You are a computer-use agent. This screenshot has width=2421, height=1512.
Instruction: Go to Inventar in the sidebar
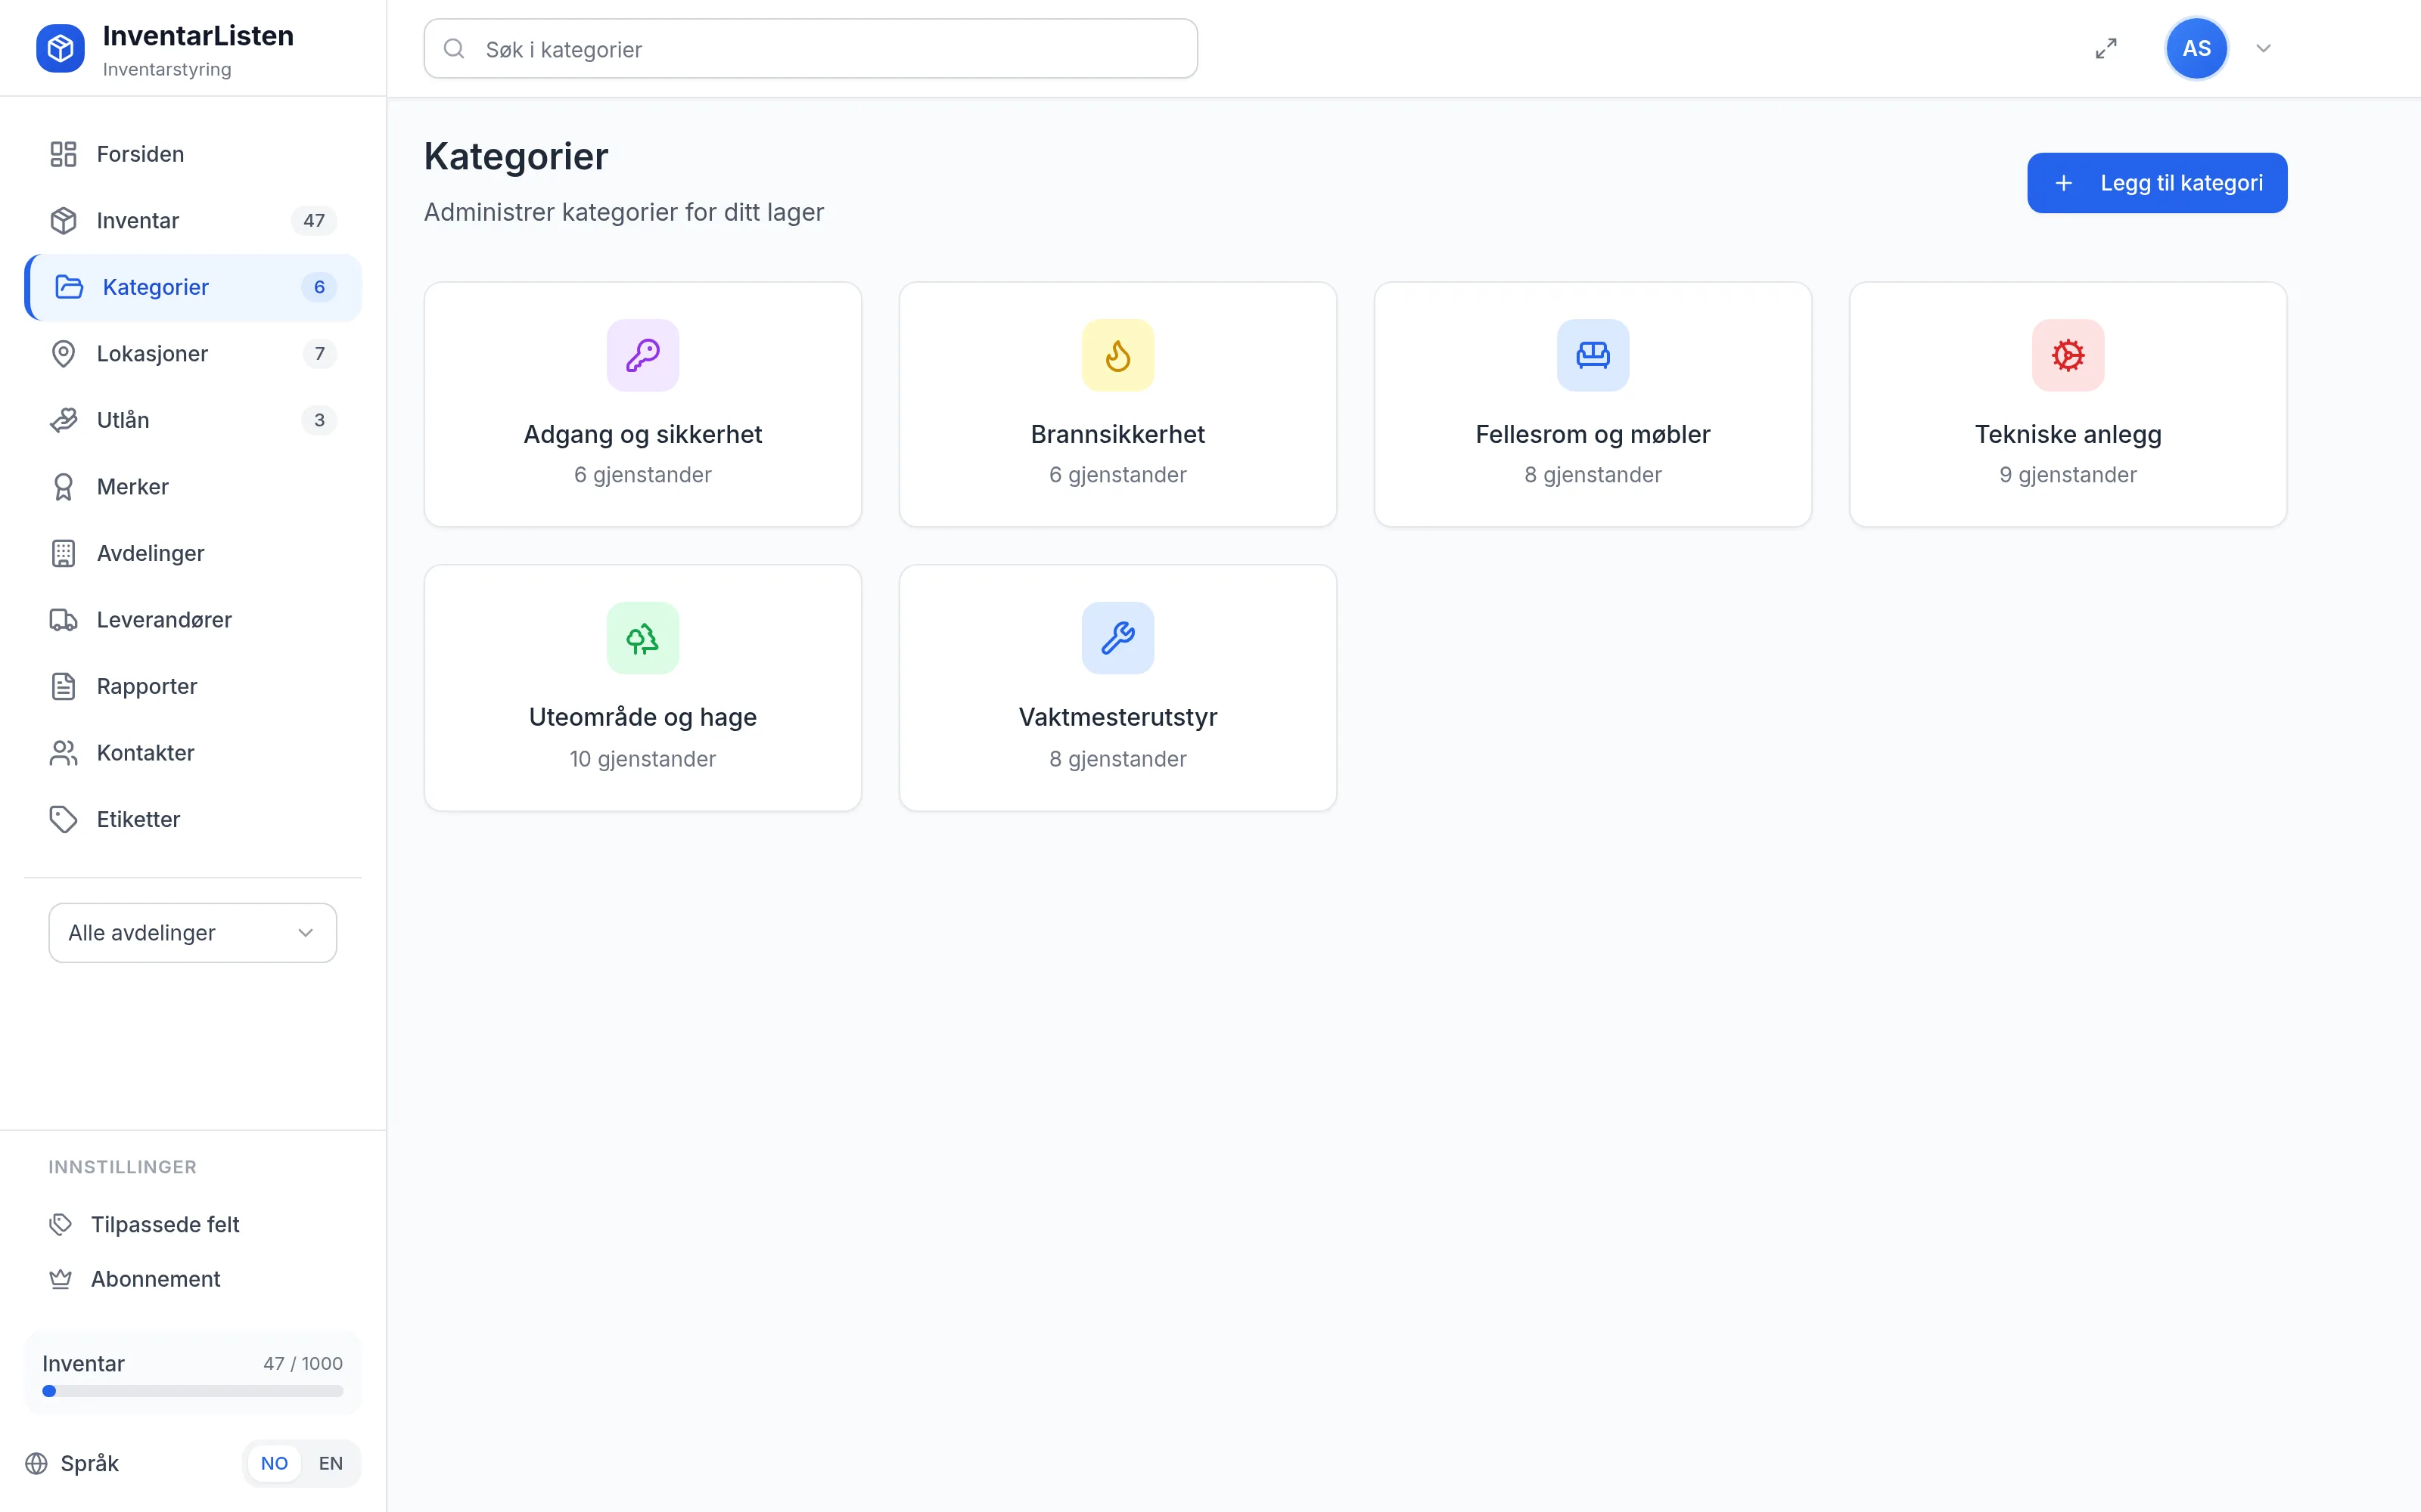pyautogui.click(x=192, y=221)
